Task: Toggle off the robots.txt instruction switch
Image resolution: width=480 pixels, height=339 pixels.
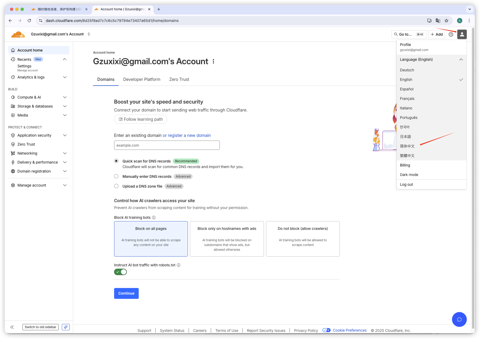Action: [120, 272]
